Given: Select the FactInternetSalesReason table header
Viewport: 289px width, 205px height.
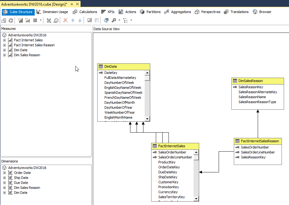Looking at the screenshot, I should click(x=258, y=141).
